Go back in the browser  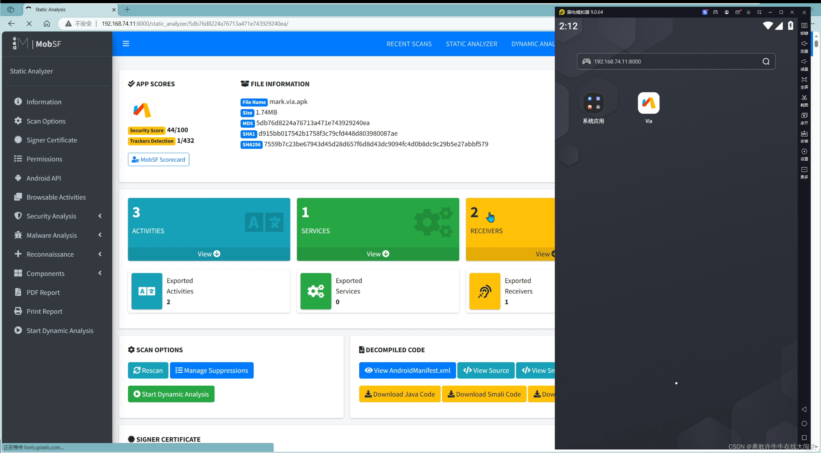click(12, 23)
